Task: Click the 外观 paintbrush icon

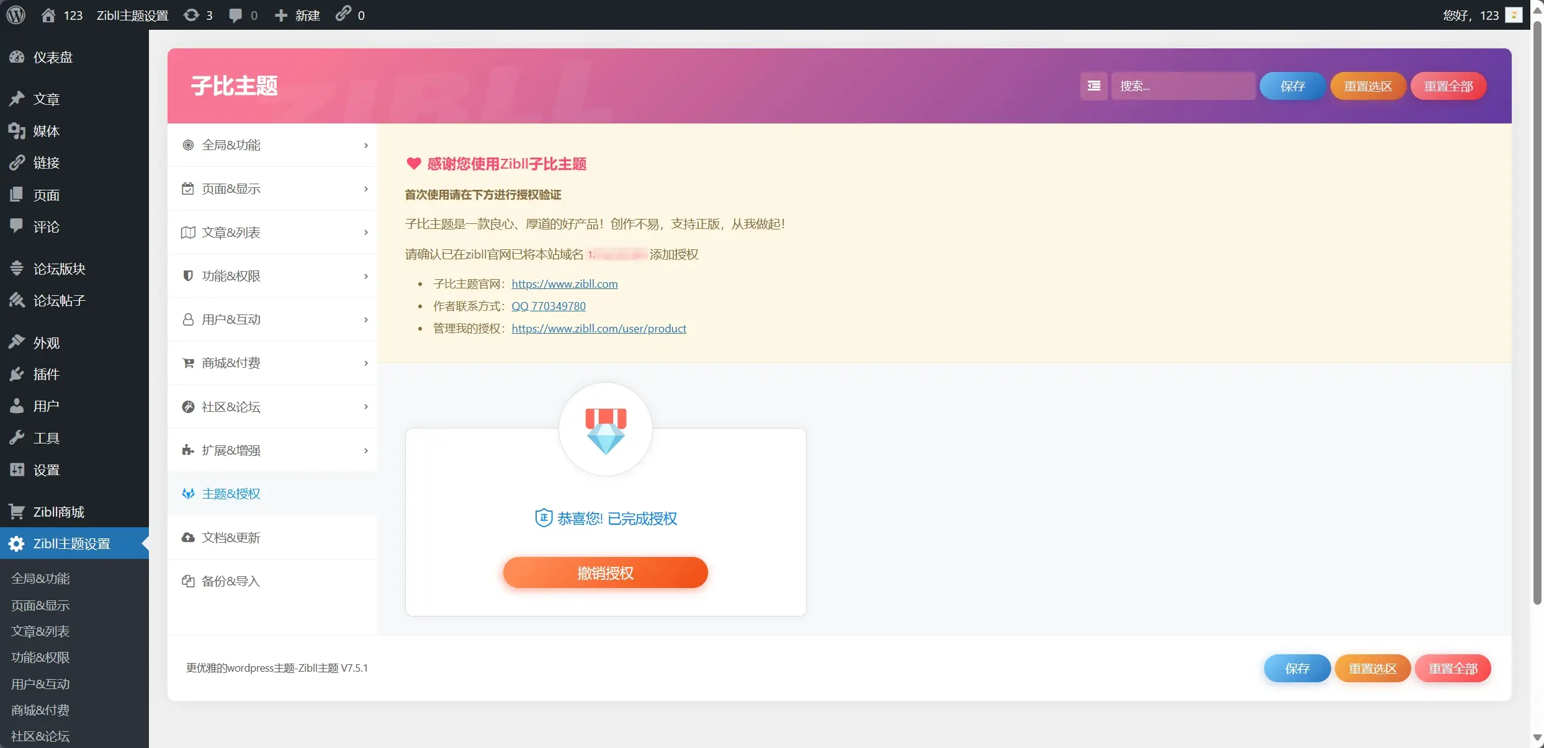Action: (x=17, y=342)
